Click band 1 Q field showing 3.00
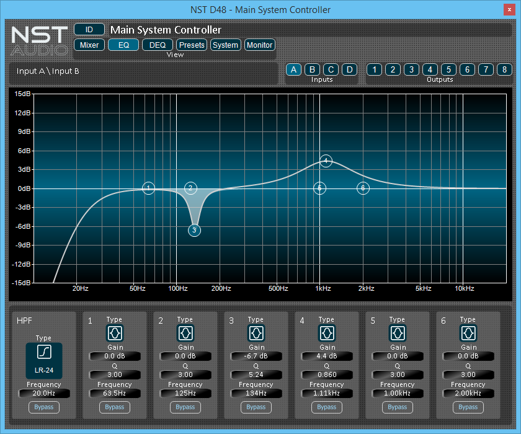Screen dimensions: 521x434 click(x=115, y=375)
